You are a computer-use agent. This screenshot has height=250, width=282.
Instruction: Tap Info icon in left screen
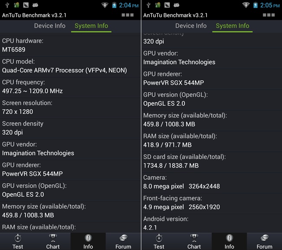[88, 238]
